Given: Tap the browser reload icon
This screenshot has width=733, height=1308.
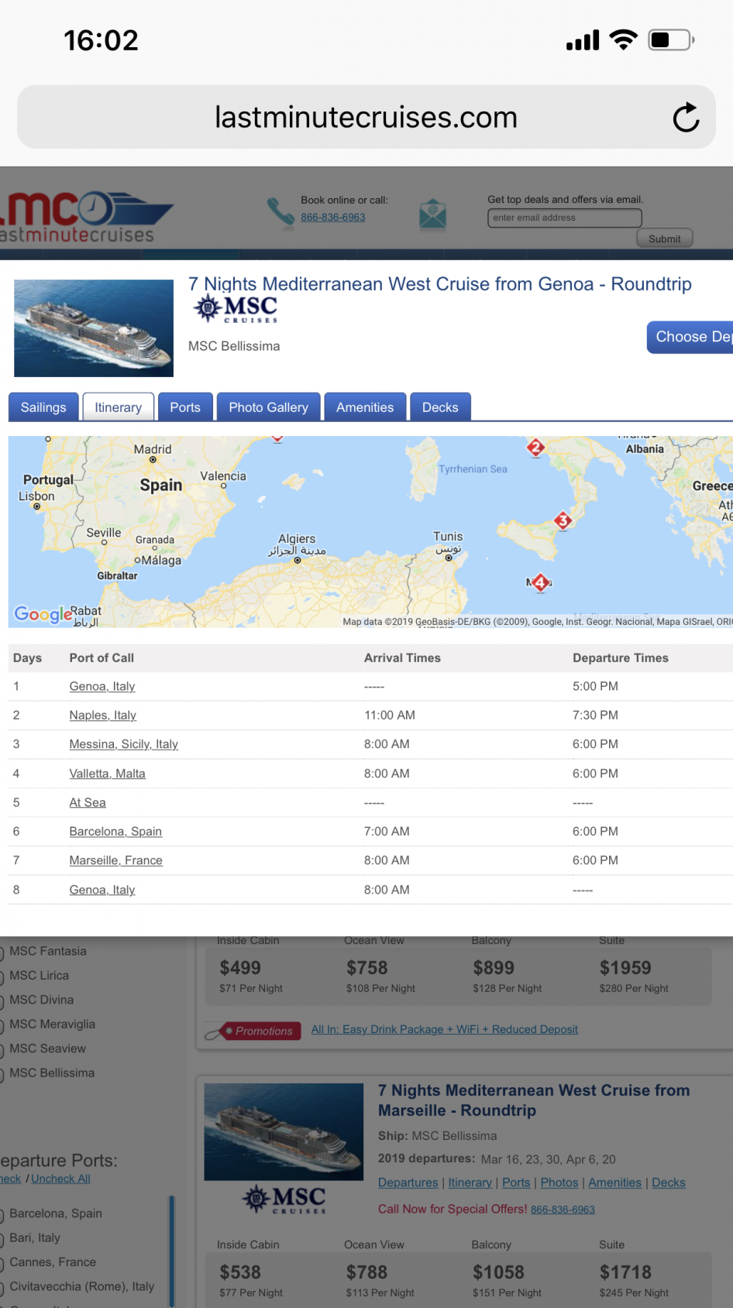Looking at the screenshot, I should tap(686, 118).
